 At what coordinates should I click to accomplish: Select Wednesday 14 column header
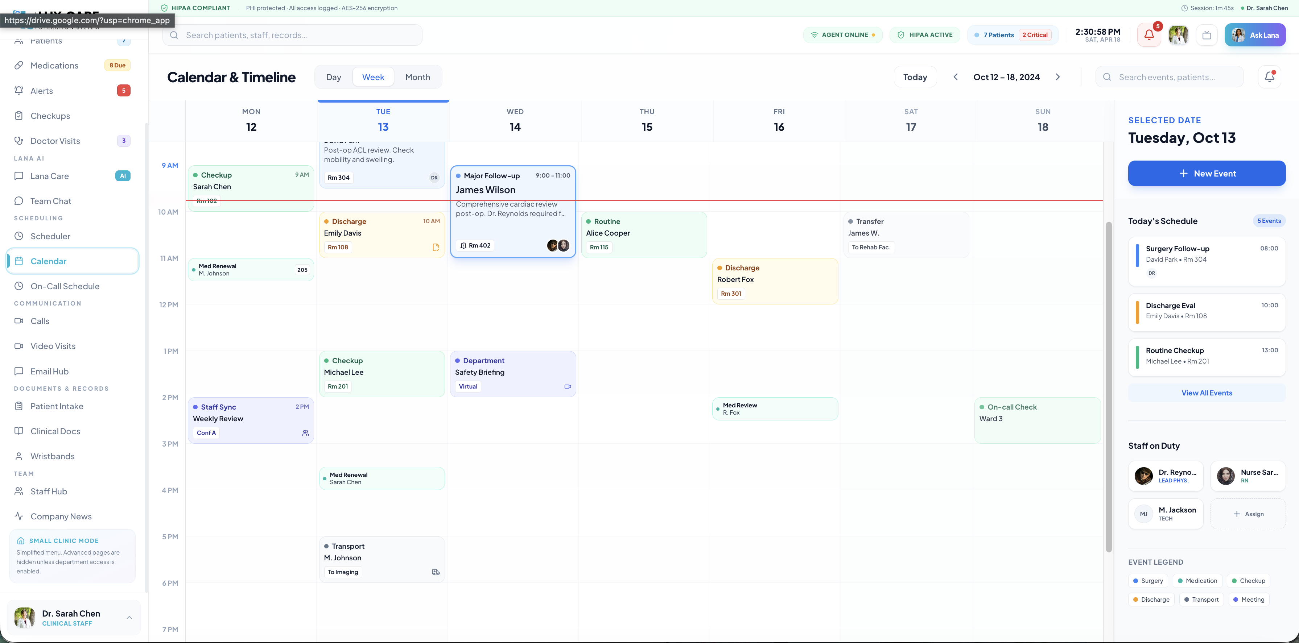coord(515,121)
